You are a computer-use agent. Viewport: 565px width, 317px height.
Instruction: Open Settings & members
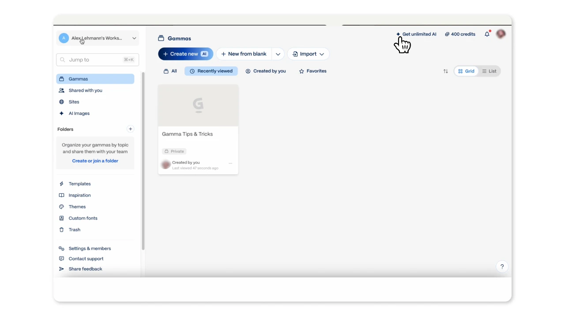click(x=95, y=248)
